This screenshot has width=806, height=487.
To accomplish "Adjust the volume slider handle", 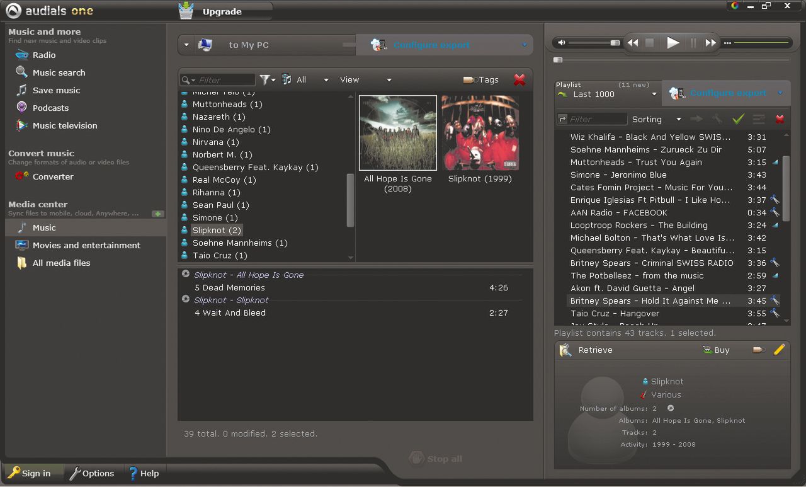I will click(x=615, y=43).
